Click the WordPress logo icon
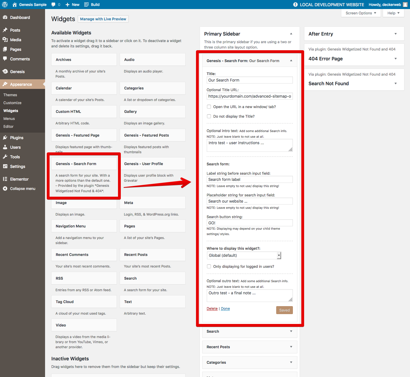 coord(5,5)
